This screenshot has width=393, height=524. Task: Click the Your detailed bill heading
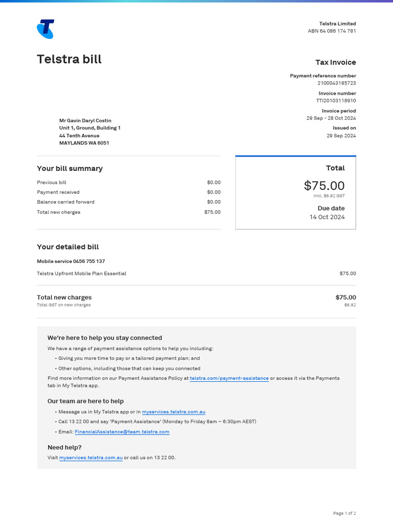68,247
